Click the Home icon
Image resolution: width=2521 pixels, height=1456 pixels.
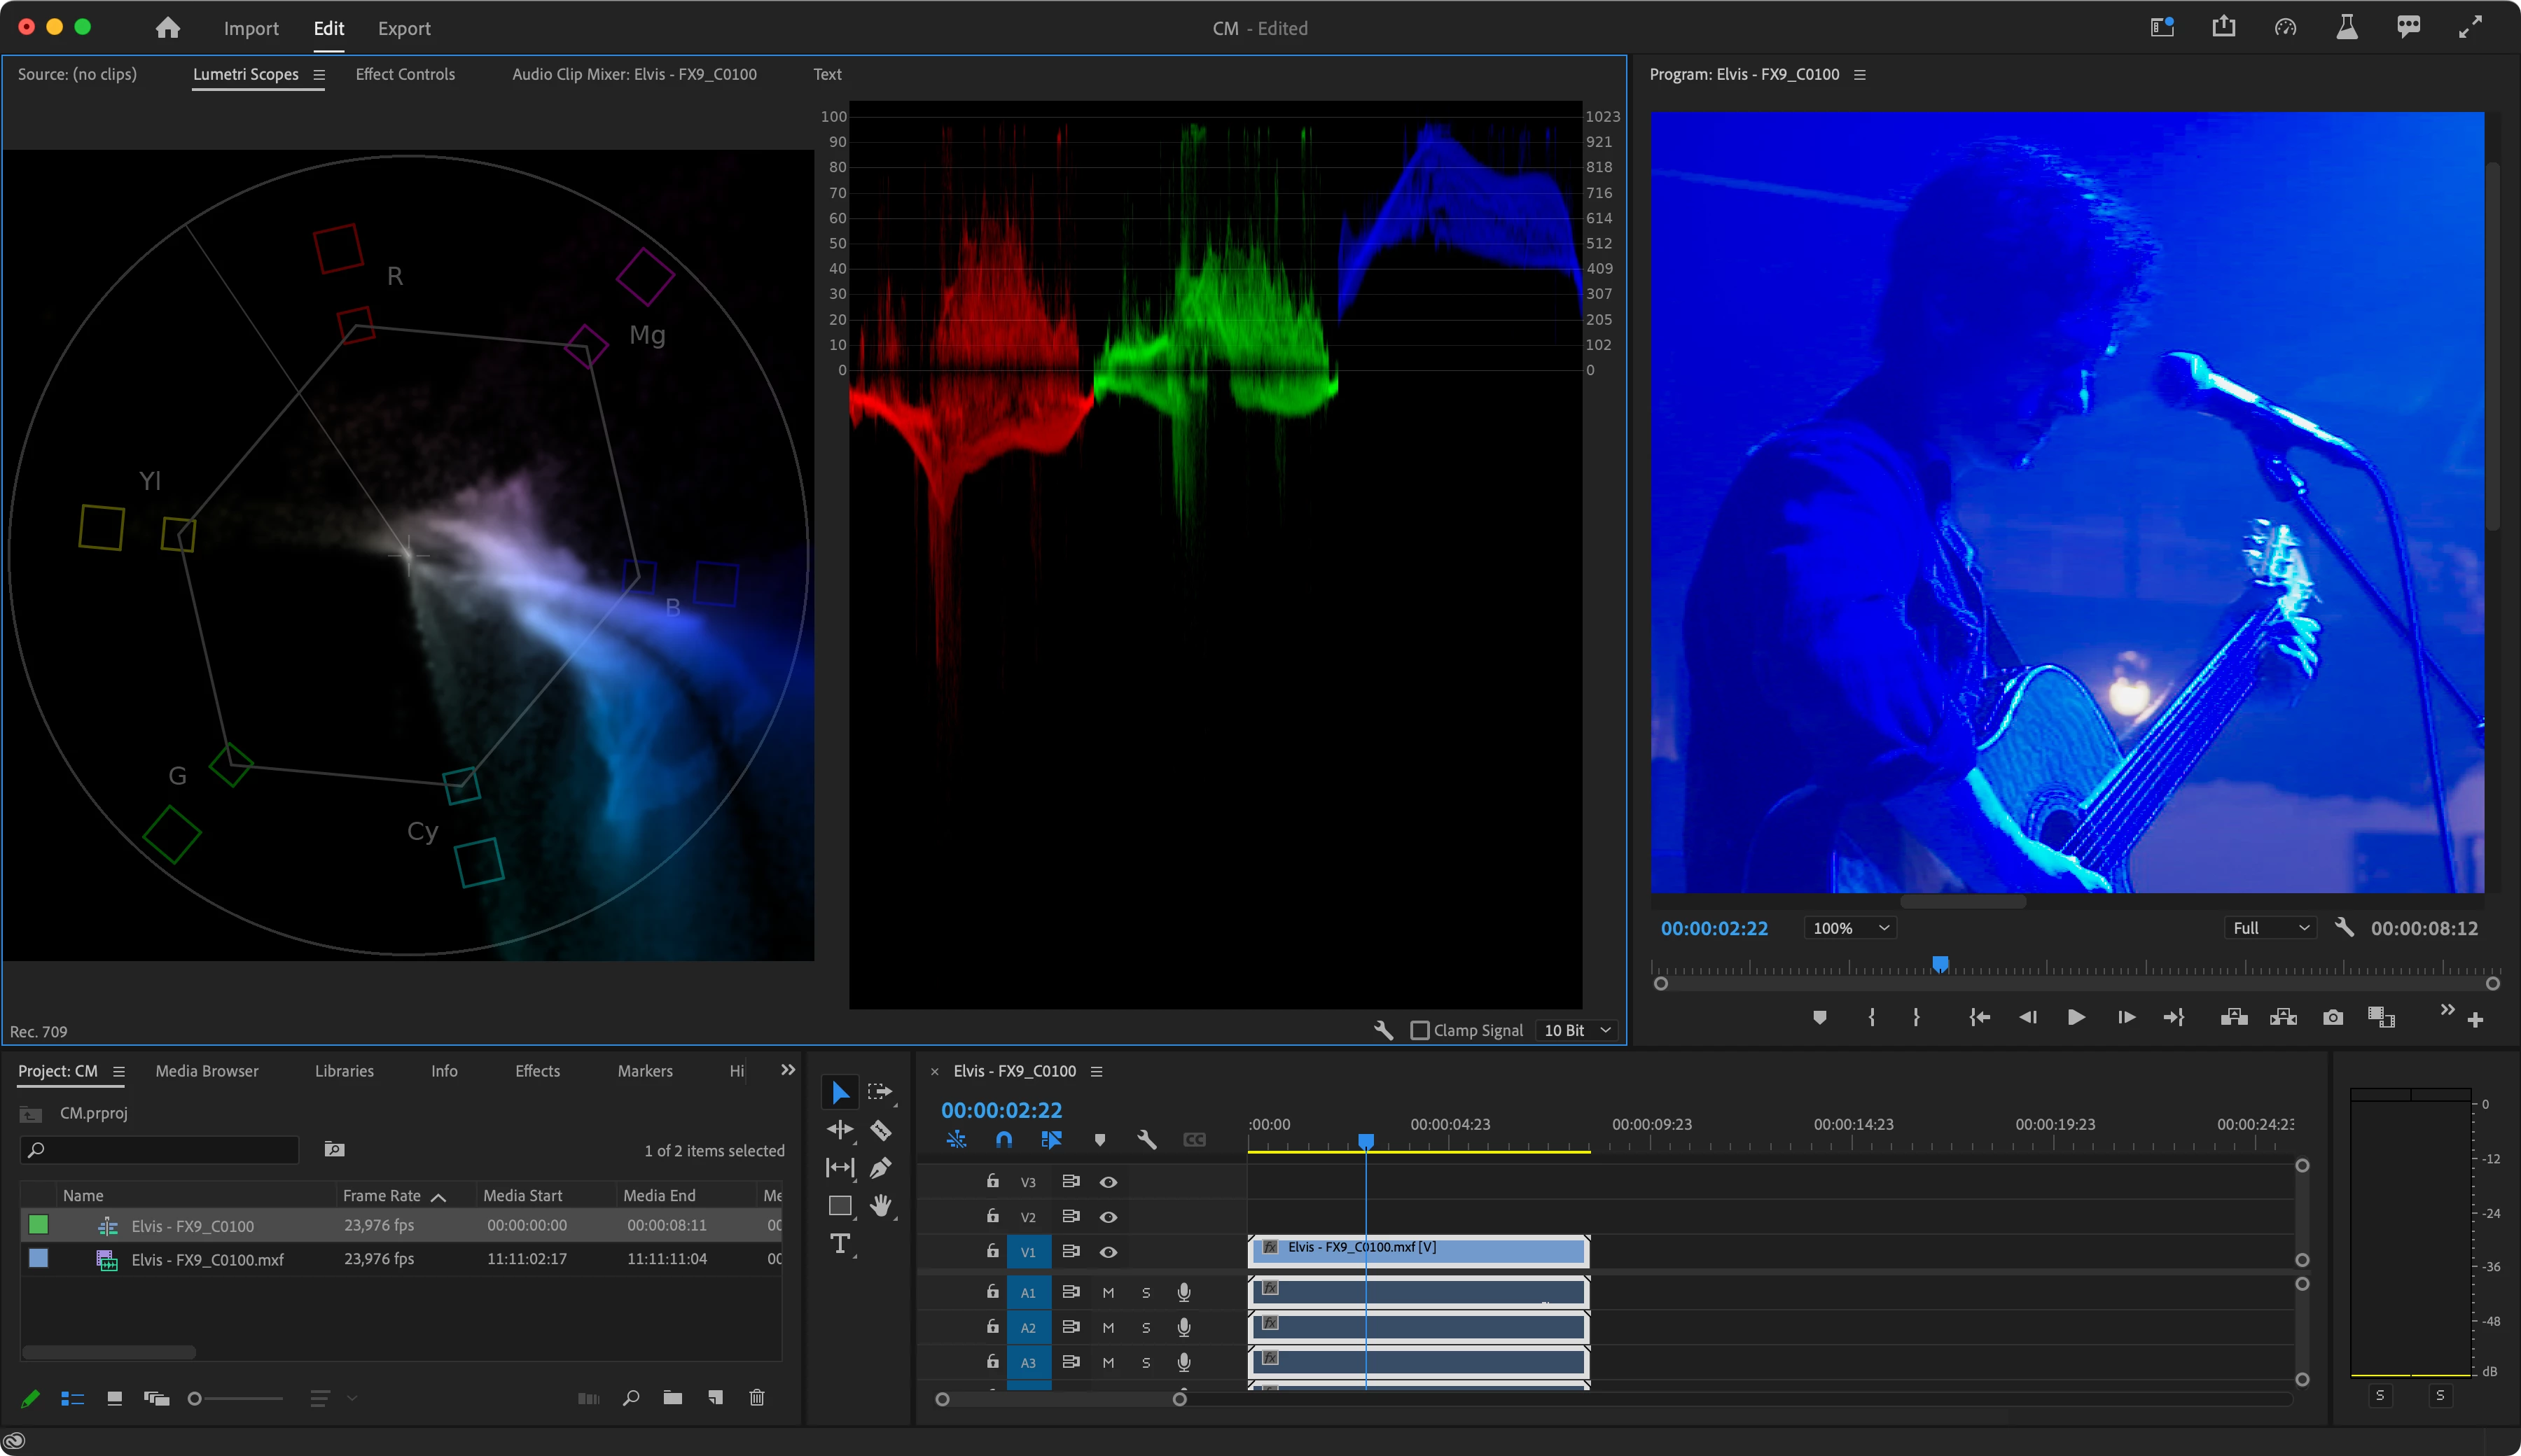(168, 28)
